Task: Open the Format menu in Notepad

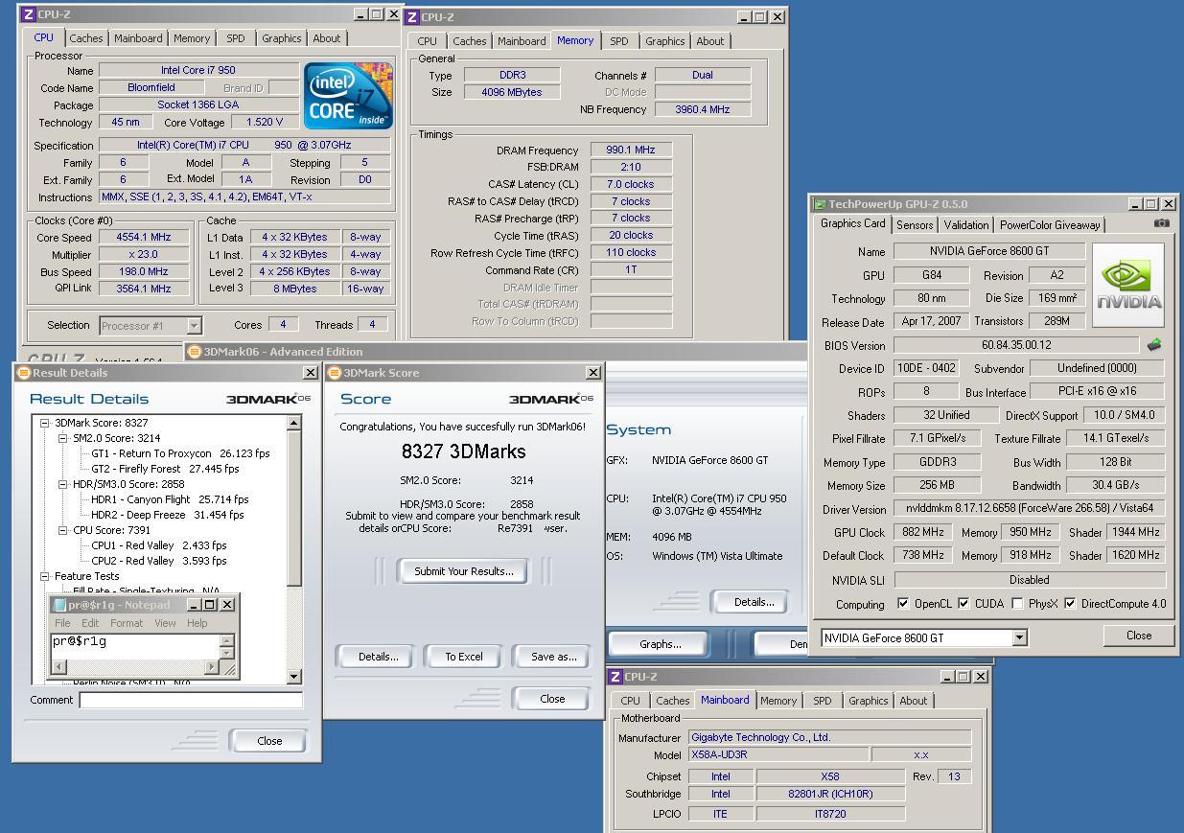Action: (127, 623)
